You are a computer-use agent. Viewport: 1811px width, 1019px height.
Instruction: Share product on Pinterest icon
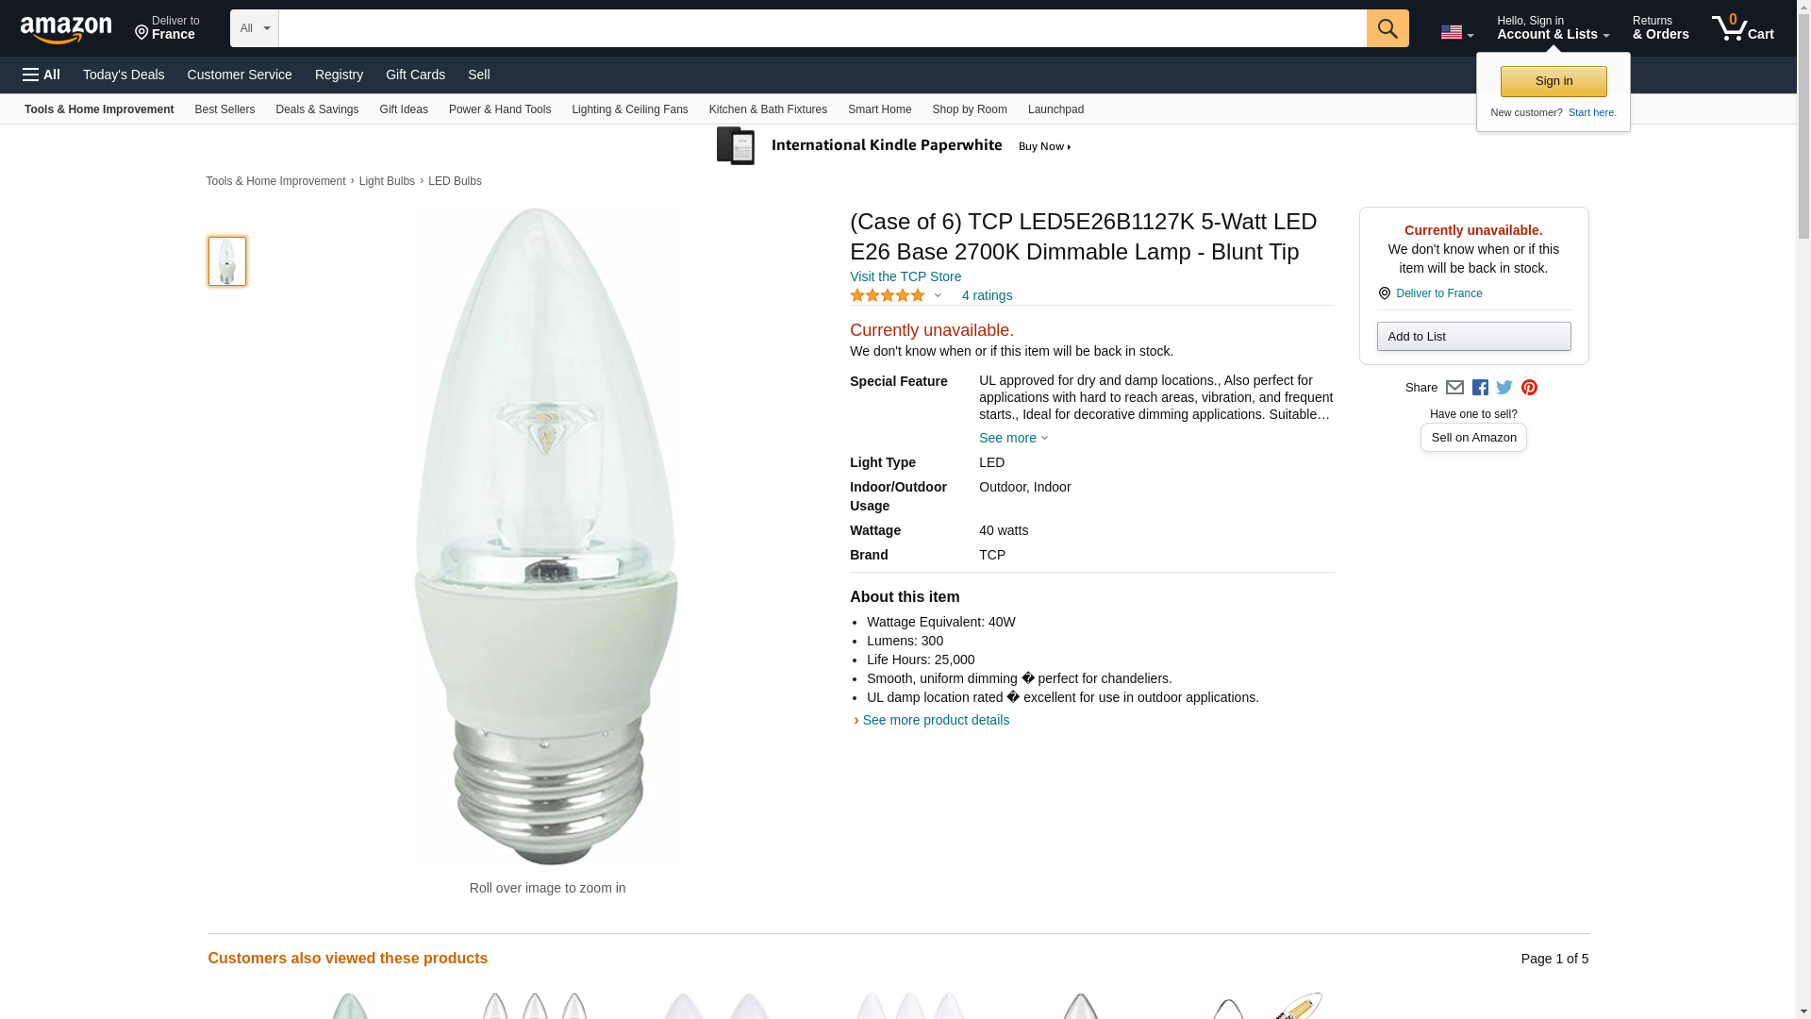[x=1529, y=388]
